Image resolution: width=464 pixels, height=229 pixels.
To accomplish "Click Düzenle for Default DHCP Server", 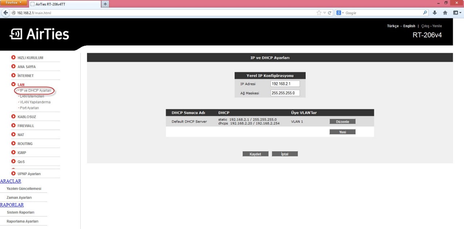I will click(343, 121).
